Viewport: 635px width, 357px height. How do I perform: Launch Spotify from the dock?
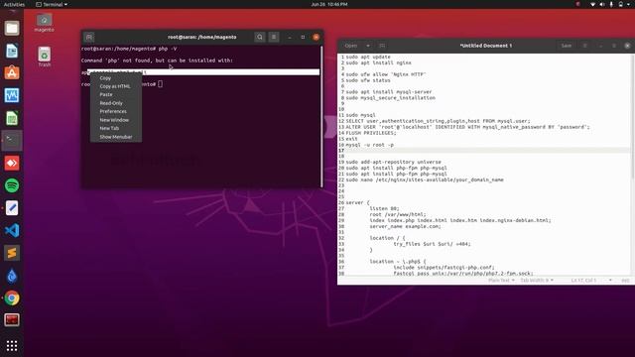tap(12, 185)
